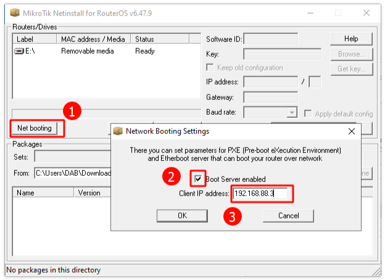Select the E:\ removable drive icon

[x=19, y=51]
